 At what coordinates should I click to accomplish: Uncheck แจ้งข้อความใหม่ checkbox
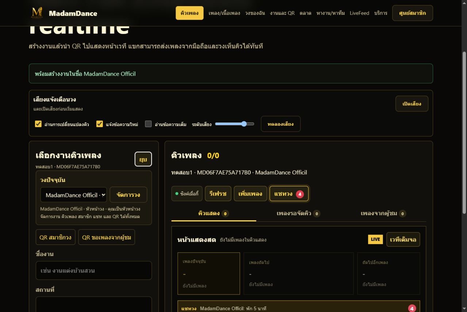[99, 124]
